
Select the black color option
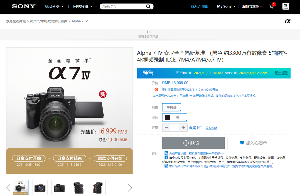[x=174, y=117]
